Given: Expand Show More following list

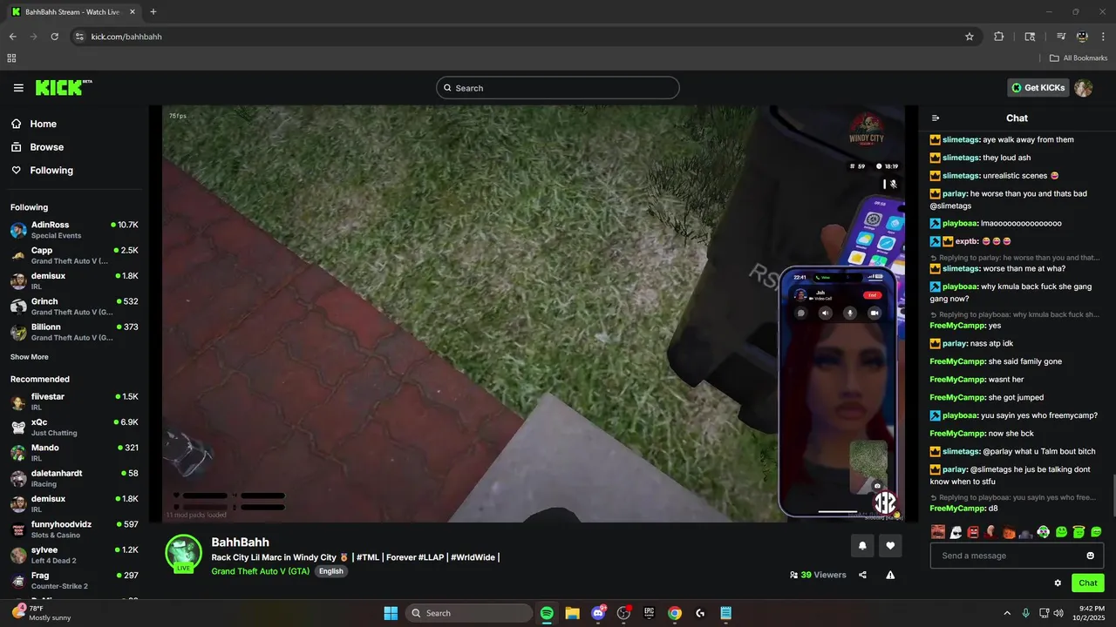Looking at the screenshot, I should coord(30,357).
